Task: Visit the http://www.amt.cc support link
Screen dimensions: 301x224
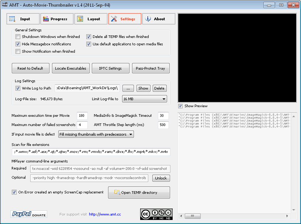Action: (x=105, y=214)
